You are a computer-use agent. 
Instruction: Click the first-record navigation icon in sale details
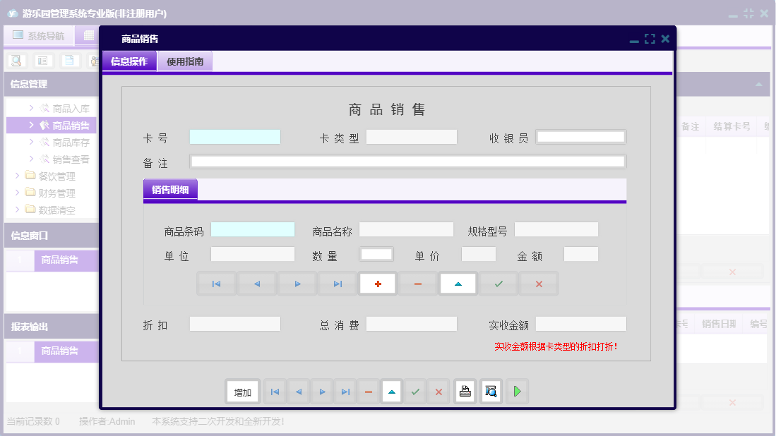pos(216,283)
